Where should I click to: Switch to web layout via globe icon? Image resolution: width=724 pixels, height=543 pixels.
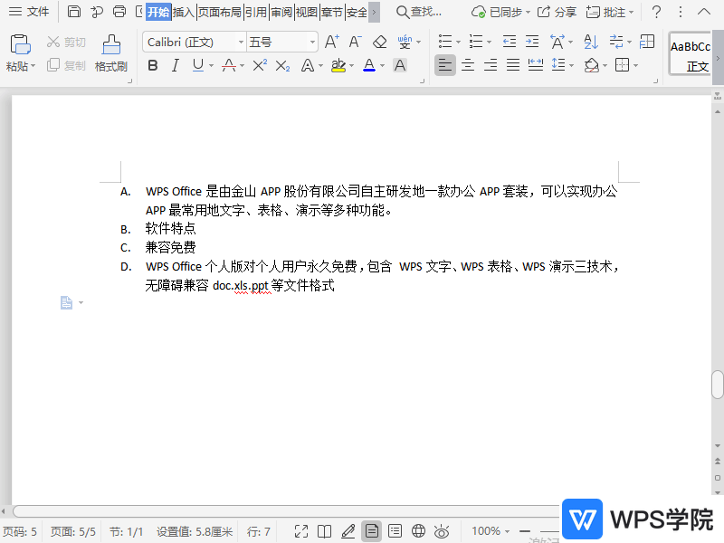coord(417,531)
